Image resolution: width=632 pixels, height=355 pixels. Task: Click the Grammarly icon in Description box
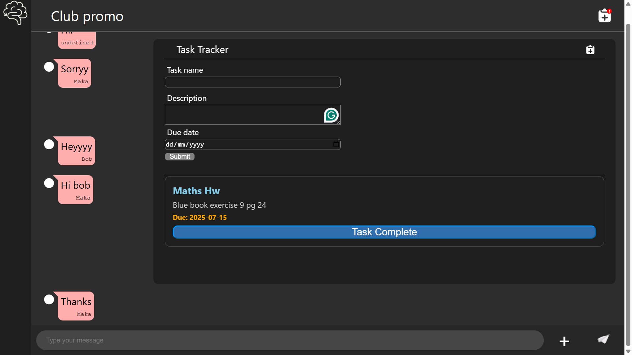coord(331,115)
